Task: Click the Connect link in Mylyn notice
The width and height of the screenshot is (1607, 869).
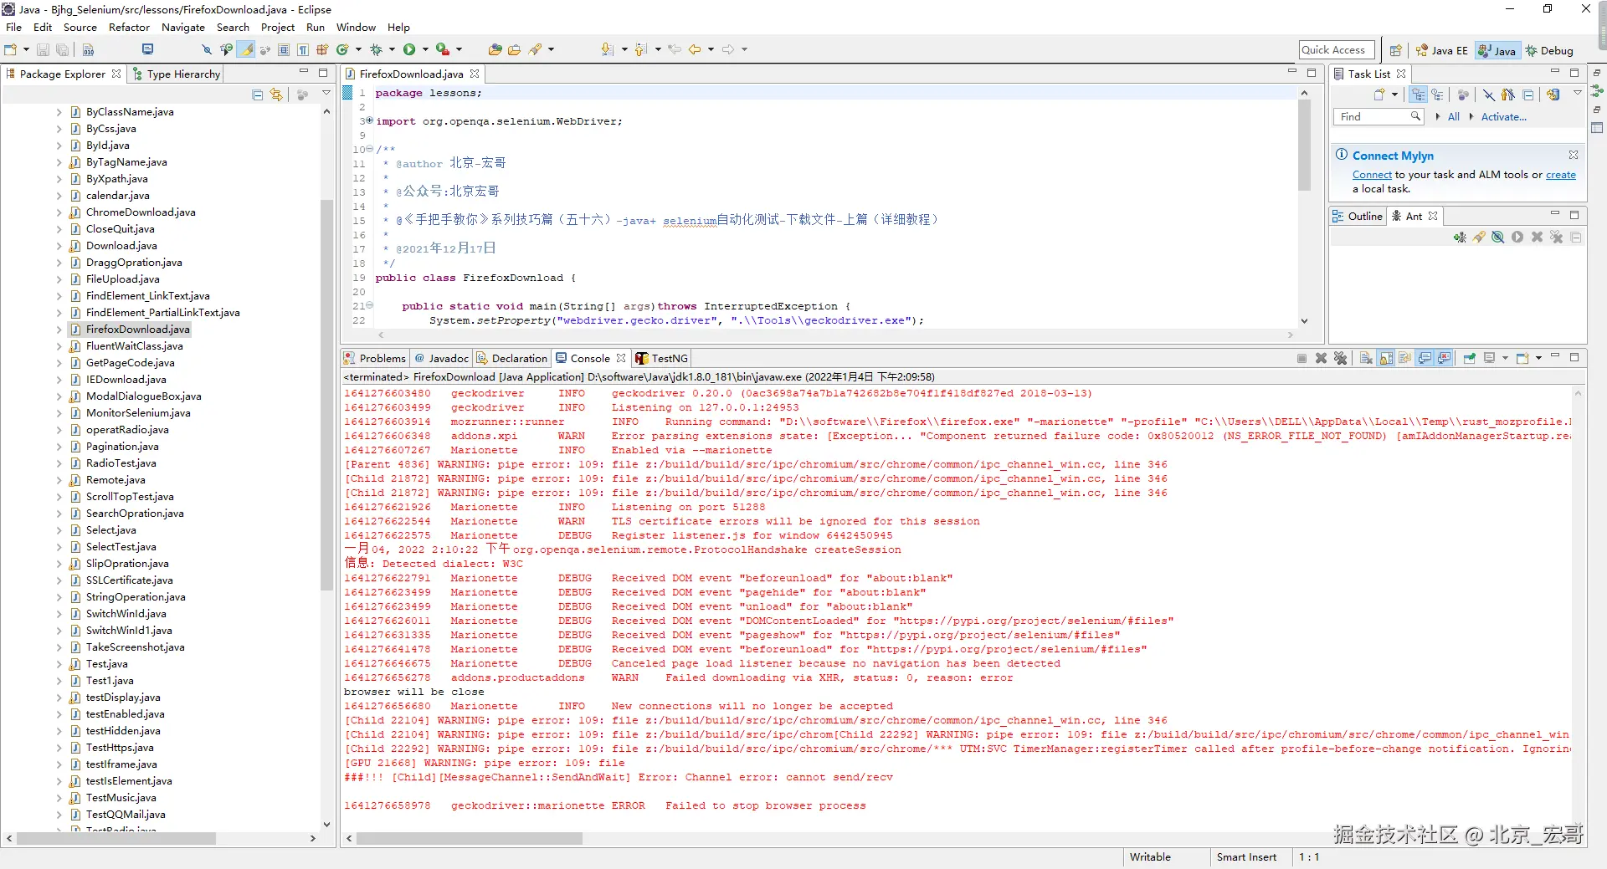Action: pyautogui.click(x=1372, y=175)
